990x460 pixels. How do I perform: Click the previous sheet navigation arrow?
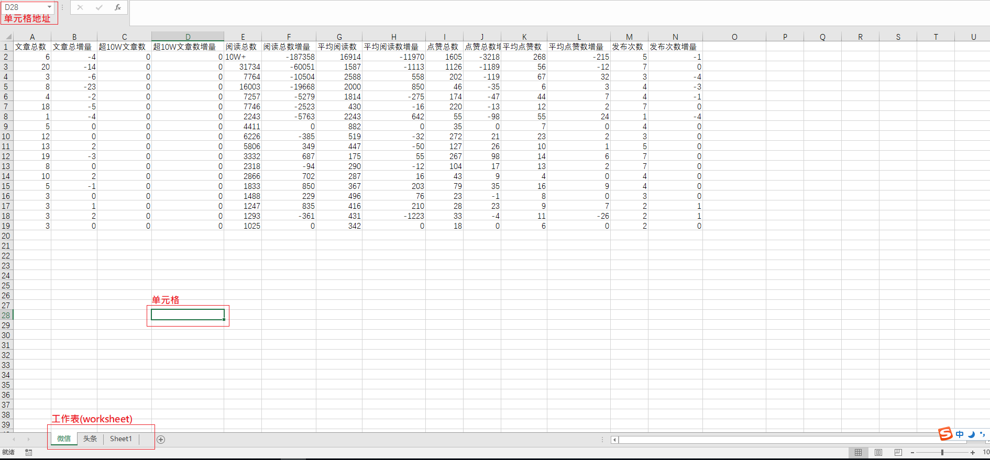(x=14, y=440)
